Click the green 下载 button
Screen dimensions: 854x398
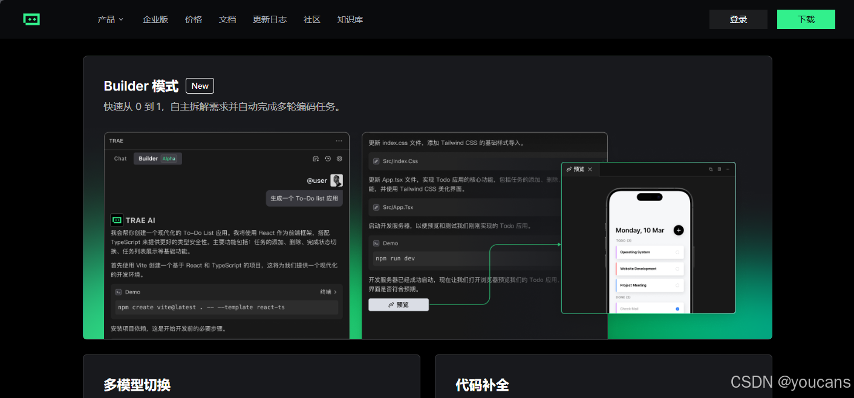pos(806,19)
